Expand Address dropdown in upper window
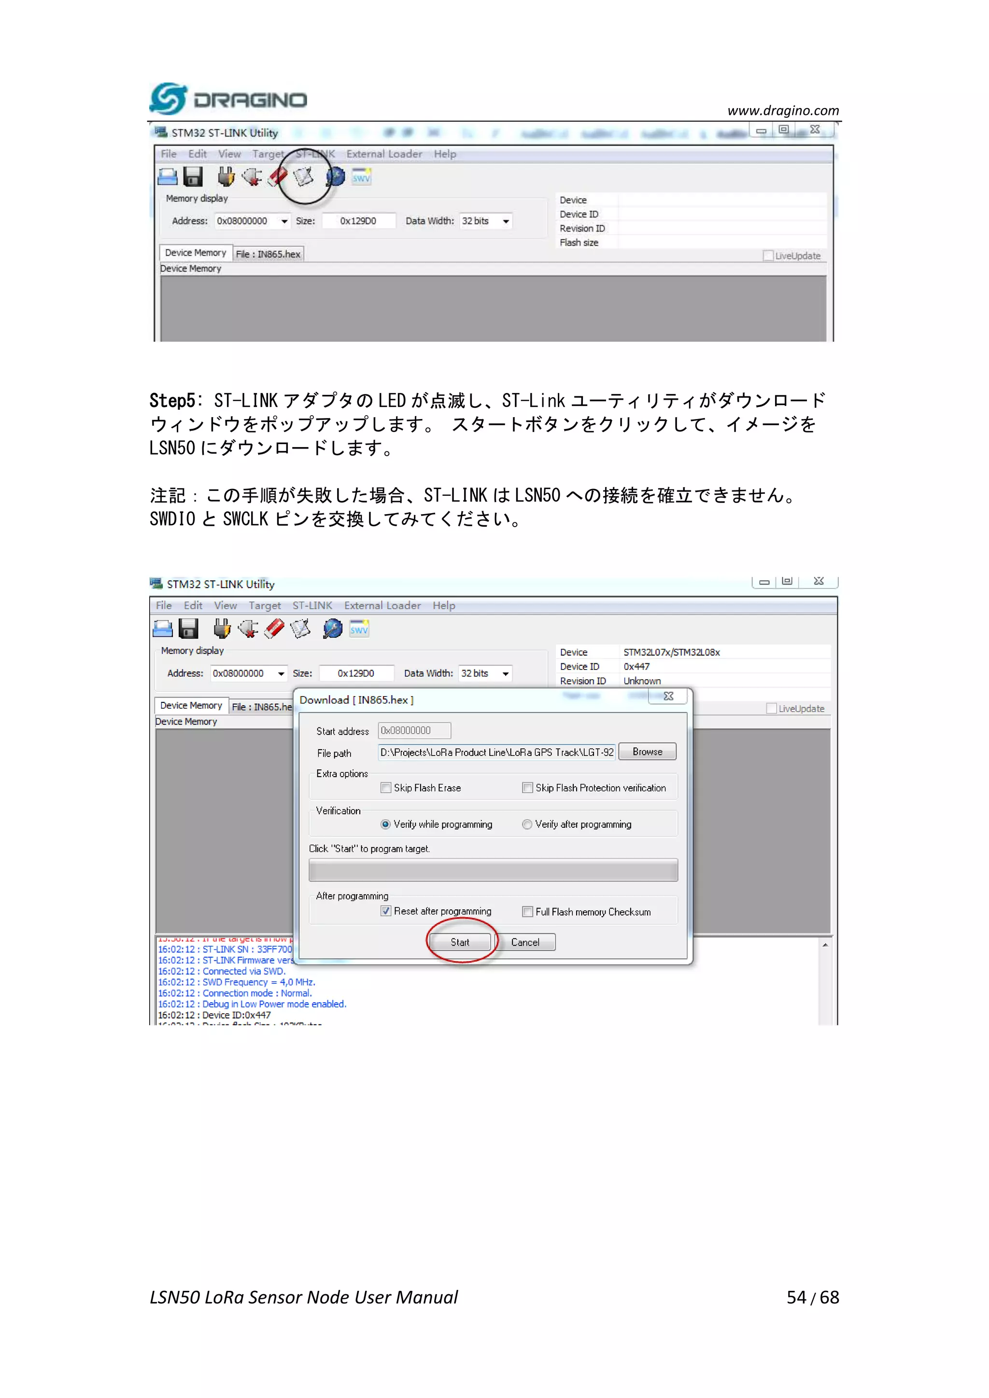 (x=284, y=221)
